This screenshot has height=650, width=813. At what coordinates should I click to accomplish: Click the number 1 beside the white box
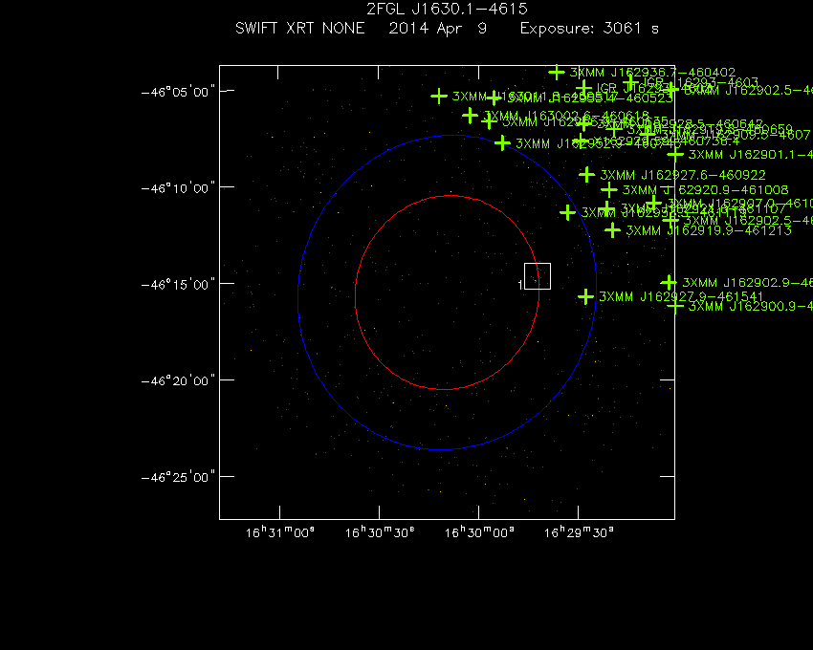point(520,285)
